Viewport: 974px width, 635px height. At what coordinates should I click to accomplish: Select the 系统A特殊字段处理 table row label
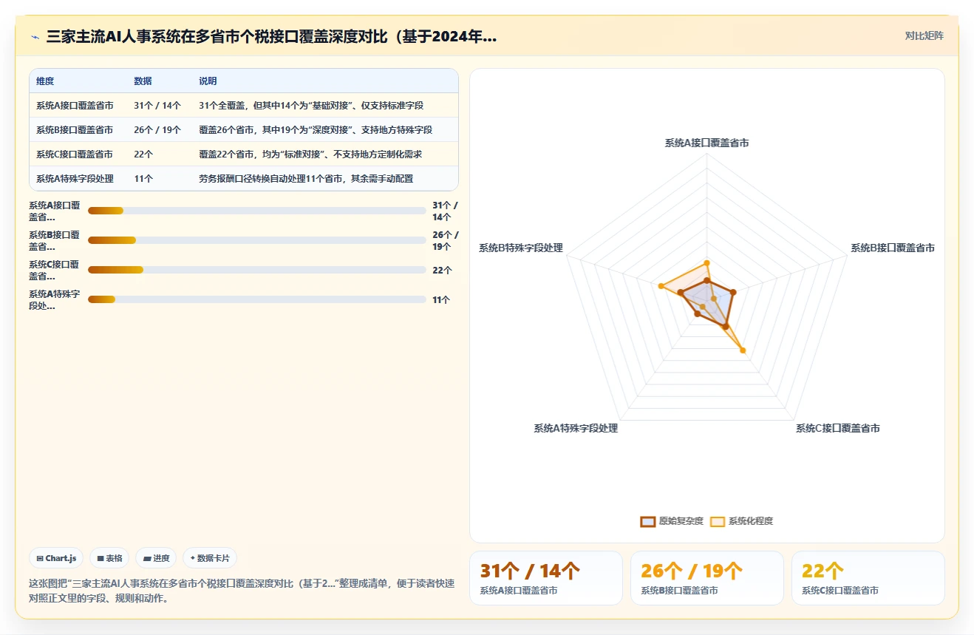click(x=75, y=179)
